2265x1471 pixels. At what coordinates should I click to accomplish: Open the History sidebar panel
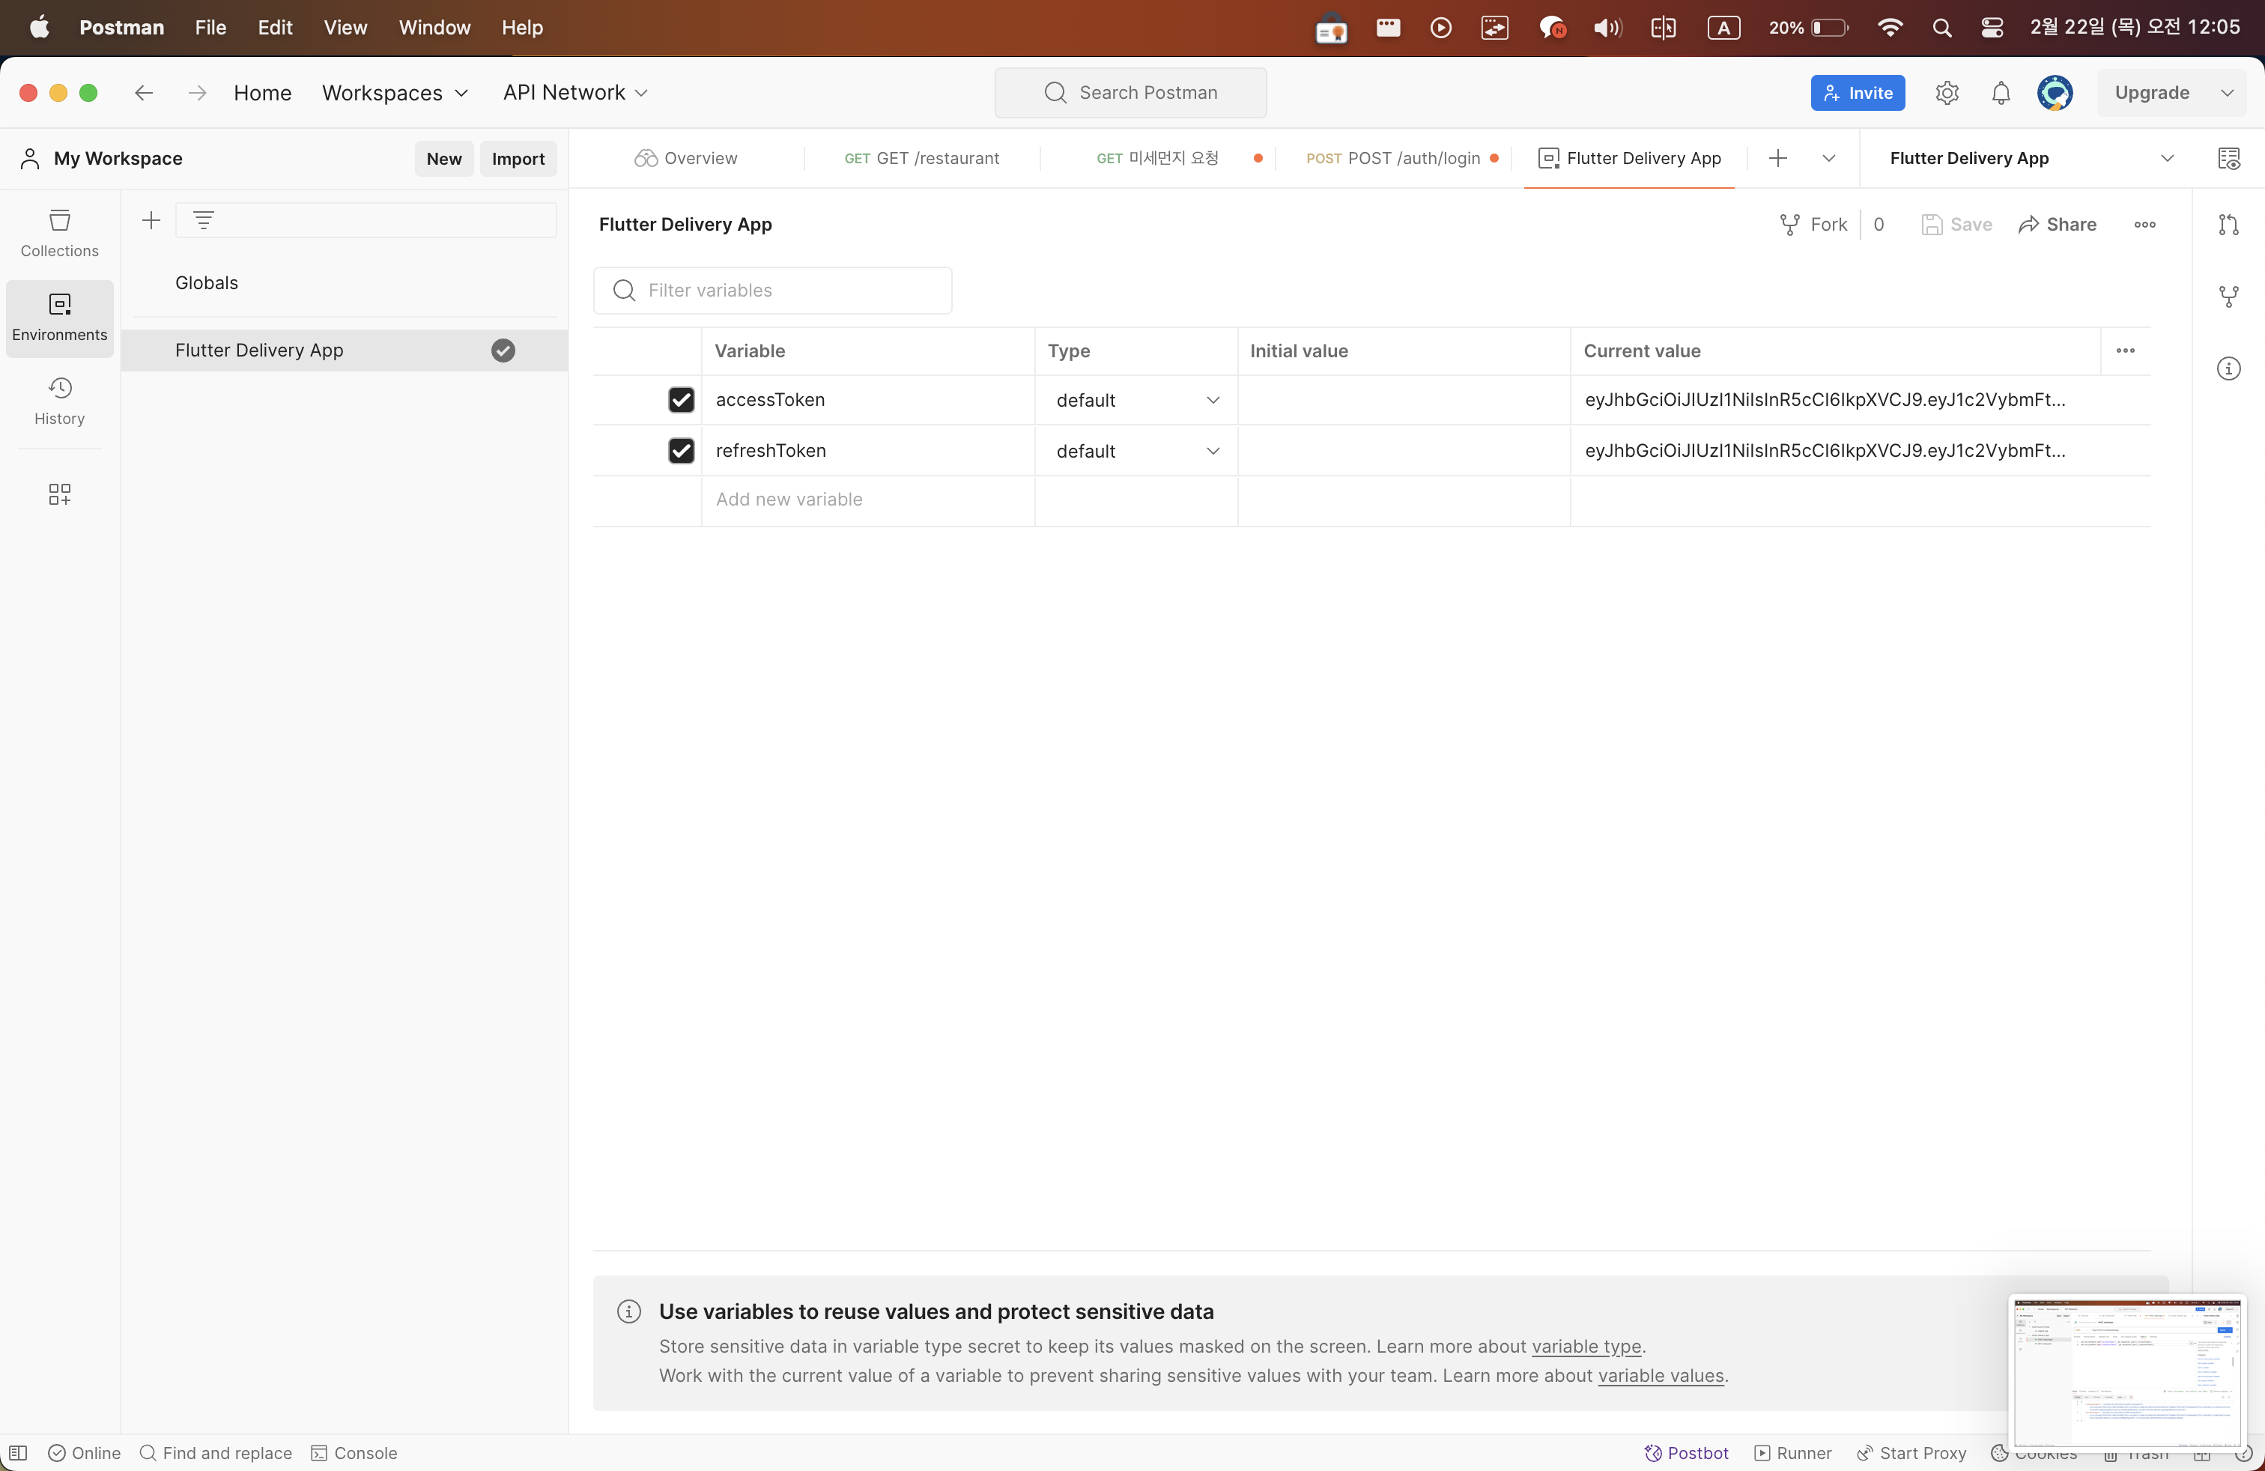(59, 401)
